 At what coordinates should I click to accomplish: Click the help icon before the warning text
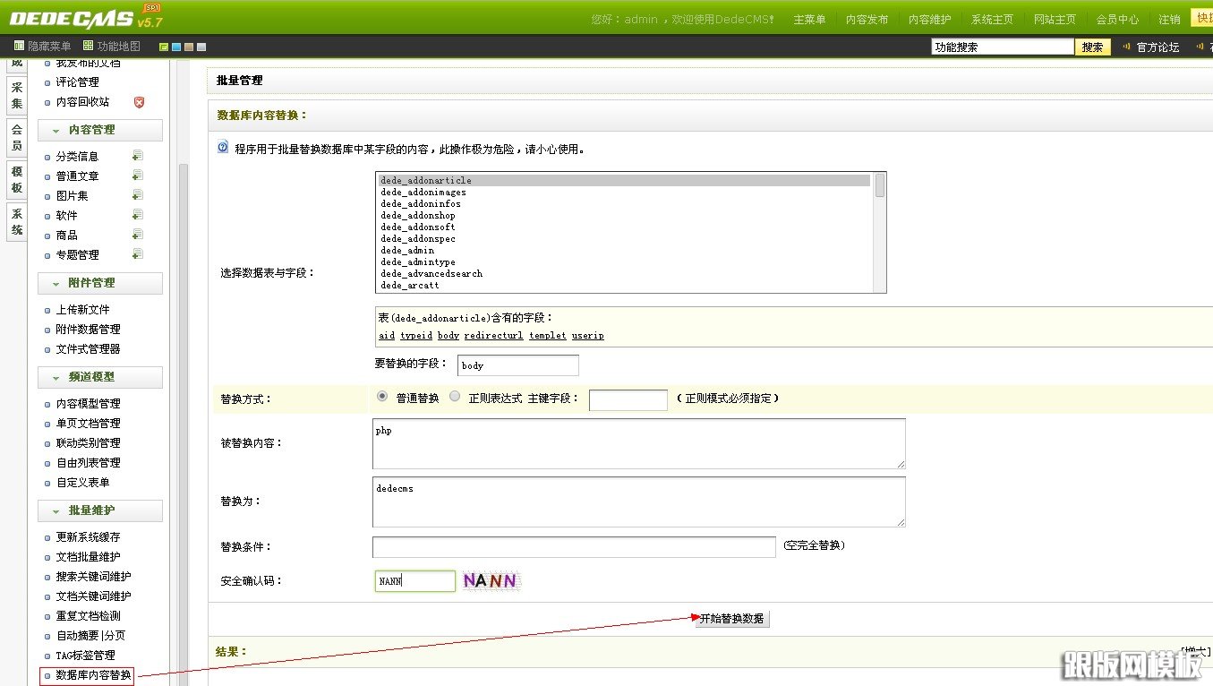tap(223, 148)
